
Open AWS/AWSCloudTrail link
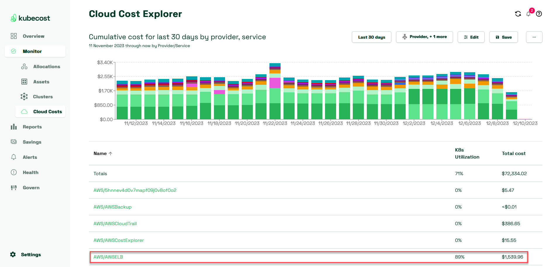point(115,223)
